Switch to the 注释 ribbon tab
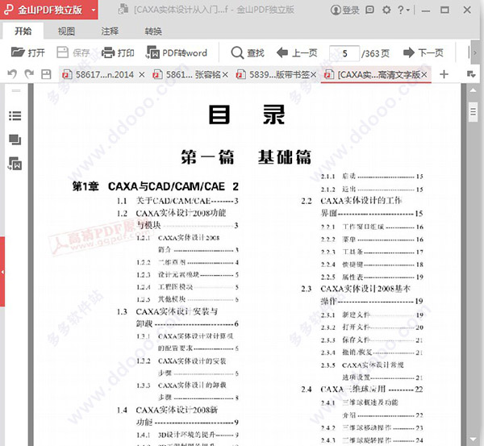484x446 pixels. [x=110, y=31]
